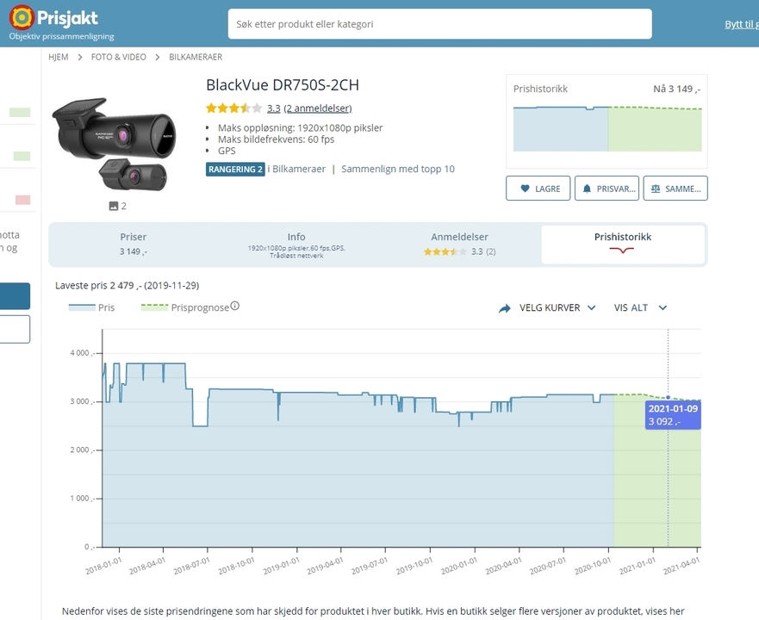Select the outlined white button in left sidebar
The height and width of the screenshot is (620, 759).
pyautogui.click(x=15, y=329)
